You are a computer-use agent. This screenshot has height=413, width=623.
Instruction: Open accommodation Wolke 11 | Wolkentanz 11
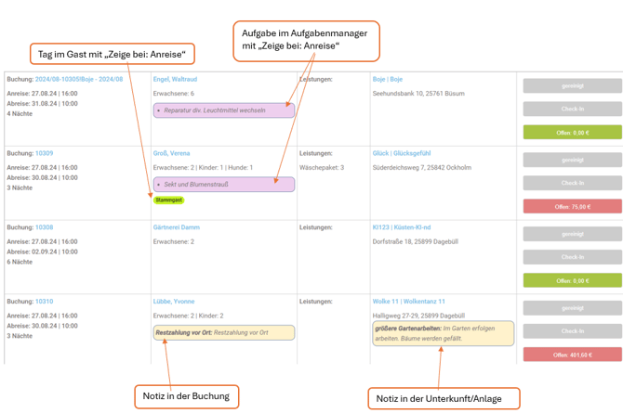(409, 302)
